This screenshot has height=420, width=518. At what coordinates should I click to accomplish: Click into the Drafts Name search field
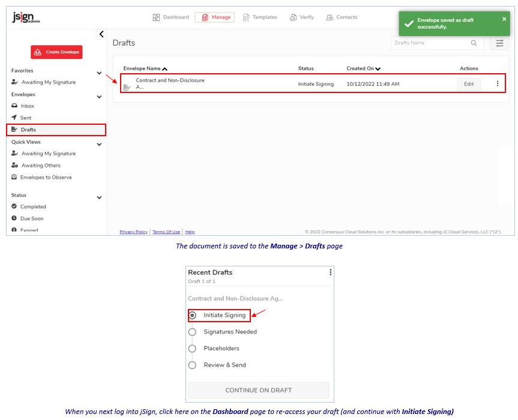[429, 43]
